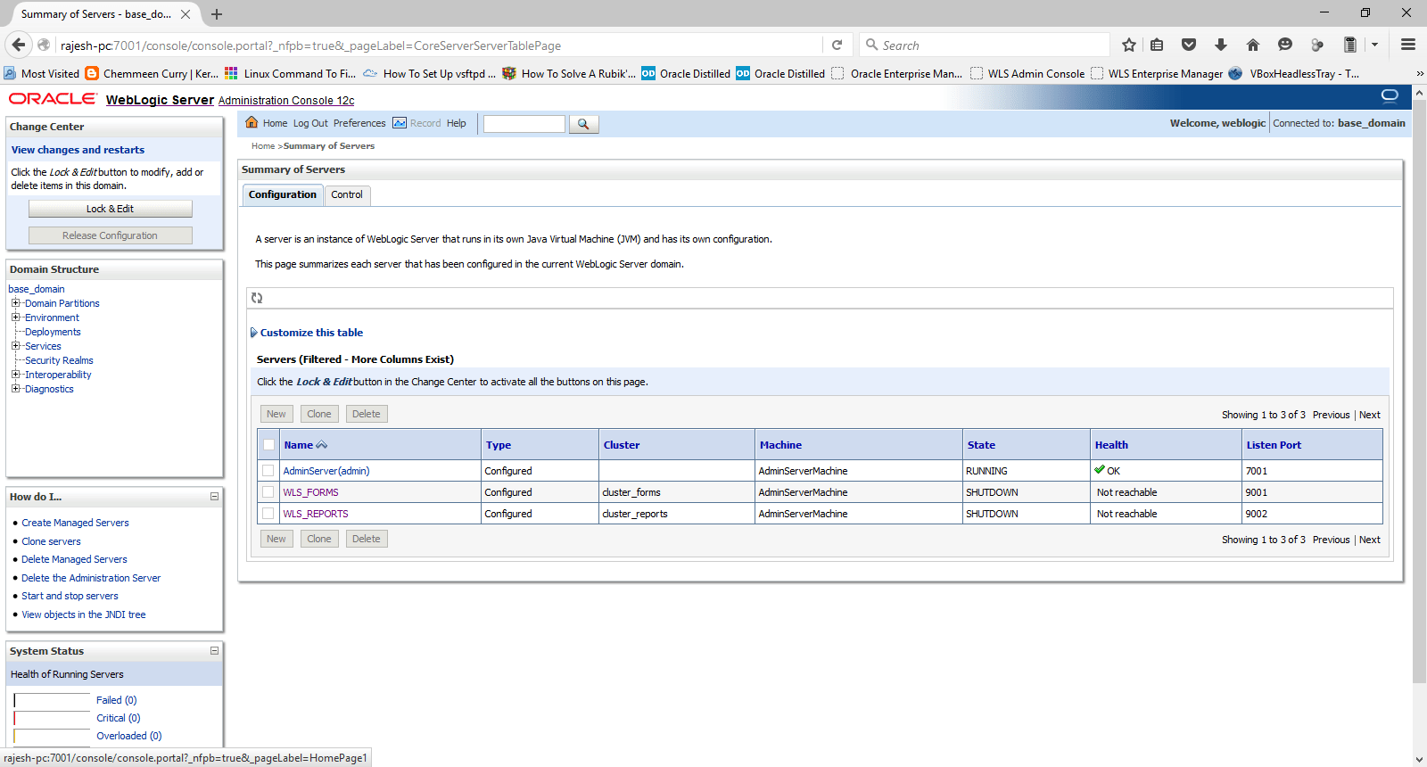Screen dimensions: 1427x767
Task: Expand the Environment tree node
Action: pyautogui.click(x=15, y=318)
